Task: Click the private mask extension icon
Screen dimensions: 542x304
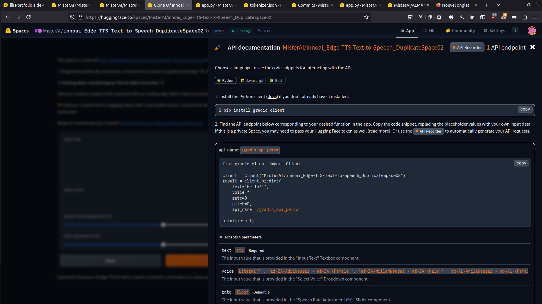Action: click(514, 17)
